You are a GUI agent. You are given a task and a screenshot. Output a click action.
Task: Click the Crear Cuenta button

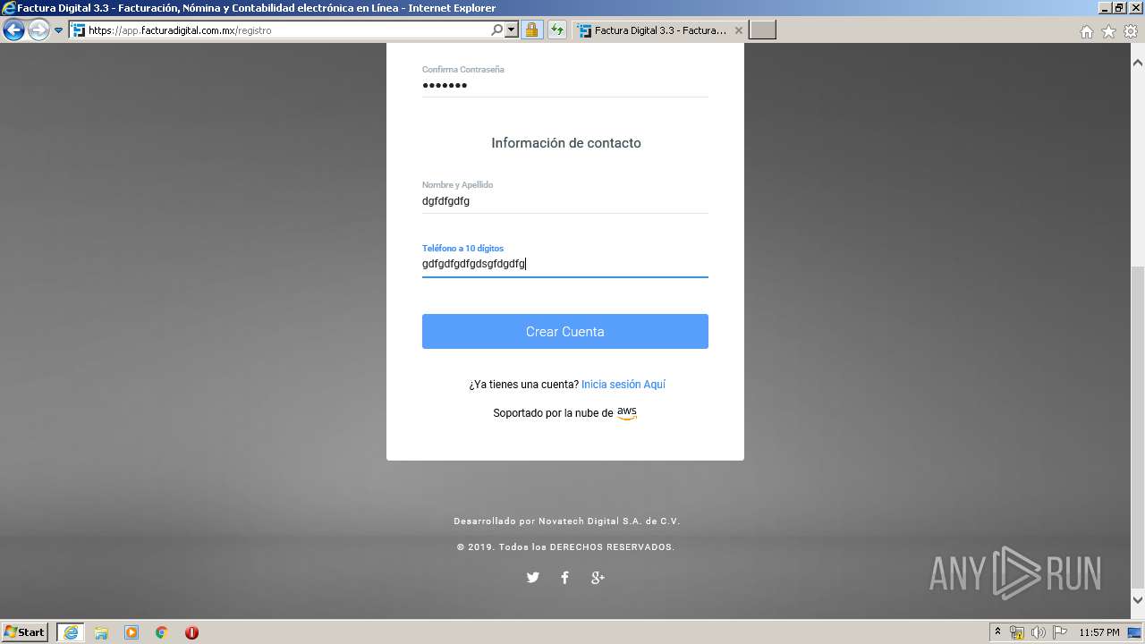[x=565, y=331]
